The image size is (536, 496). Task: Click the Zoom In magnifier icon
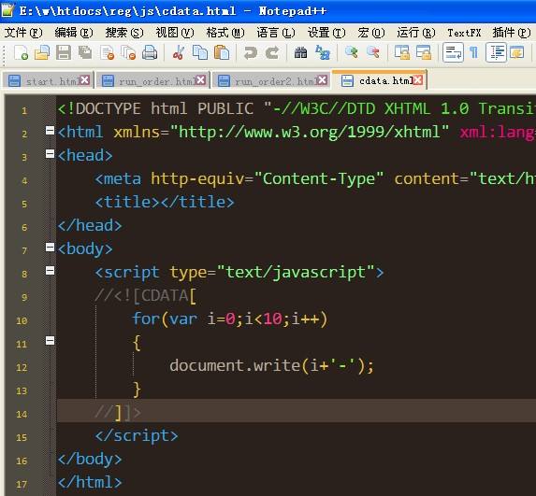pos(352,52)
